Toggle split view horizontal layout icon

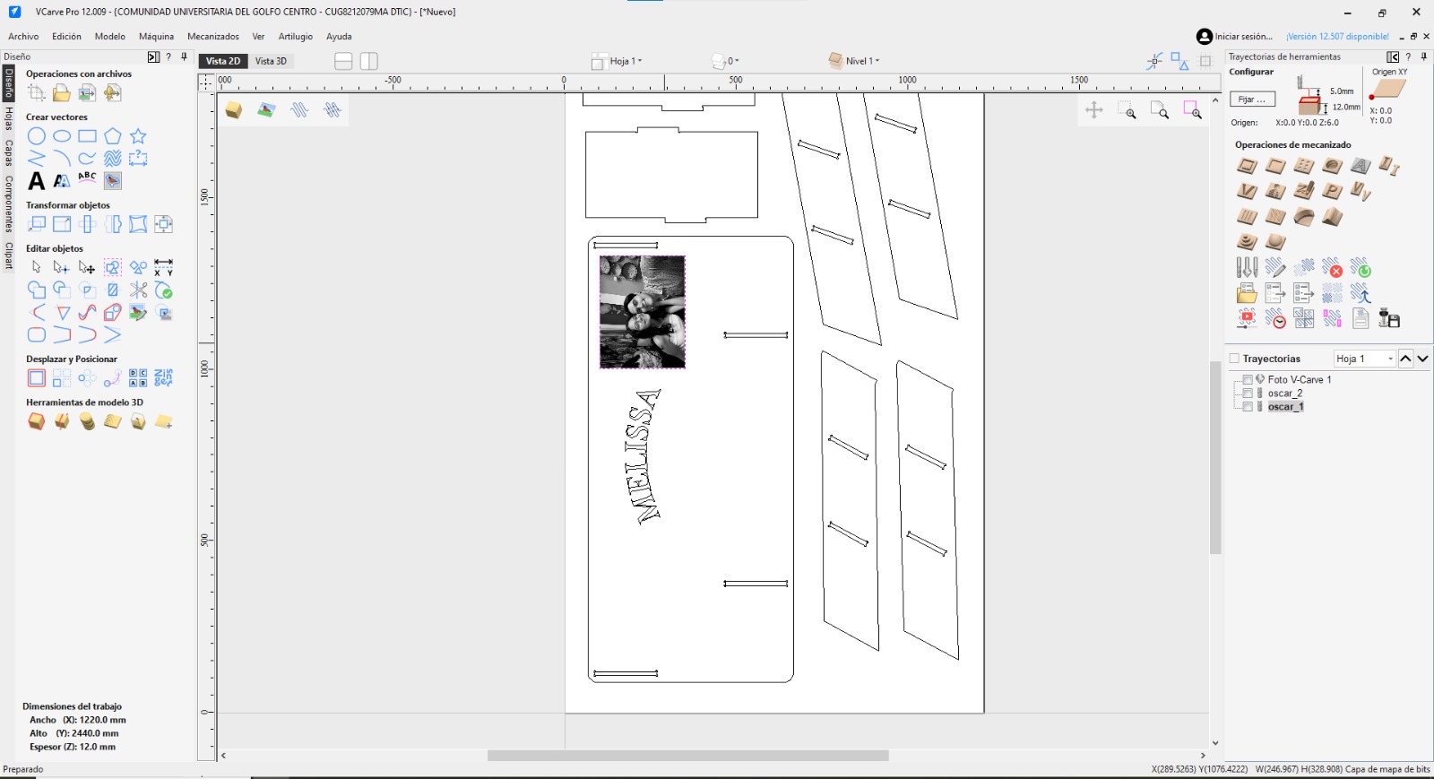pyautogui.click(x=343, y=61)
